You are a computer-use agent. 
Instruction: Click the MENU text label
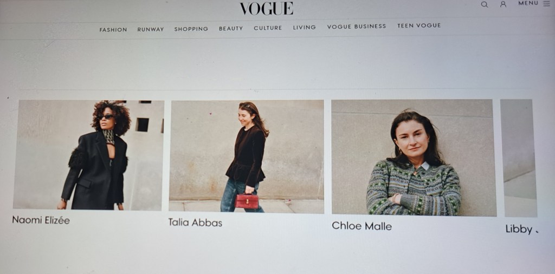tap(528, 3)
